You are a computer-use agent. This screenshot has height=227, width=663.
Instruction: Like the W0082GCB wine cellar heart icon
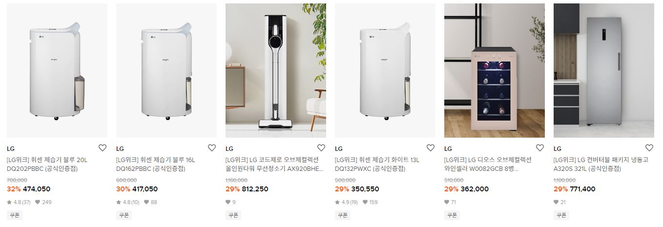tap(540, 148)
